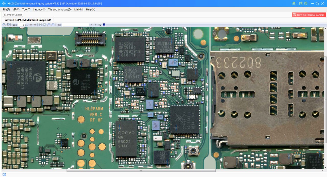Click the fit width icon
This screenshot has width=327, height=177.
[x=40, y=25]
